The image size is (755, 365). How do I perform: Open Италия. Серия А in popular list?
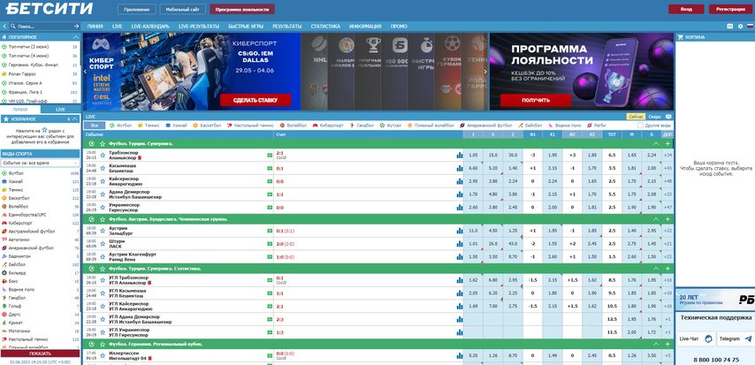pos(40,83)
